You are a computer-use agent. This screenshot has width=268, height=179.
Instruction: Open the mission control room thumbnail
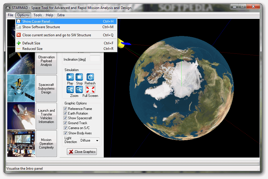pyautogui.click(x=21, y=143)
